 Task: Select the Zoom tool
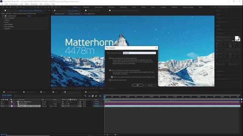14,7
